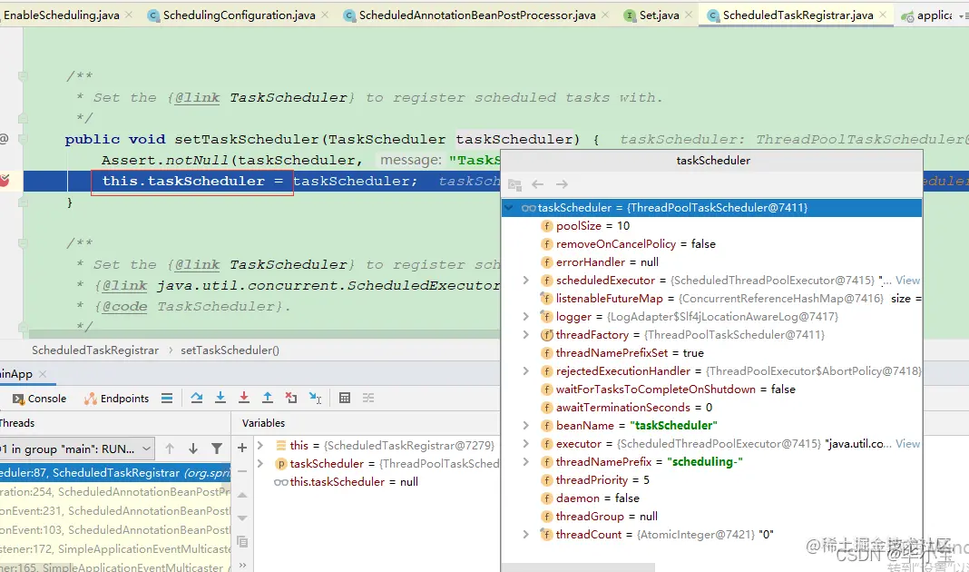Click the Step Into debugger icon
The image size is (969, 572).
coord(220,398)
